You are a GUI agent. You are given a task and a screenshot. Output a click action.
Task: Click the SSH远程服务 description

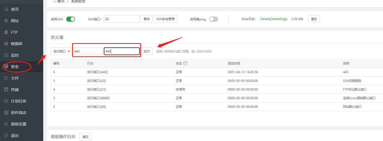click(352, 81)
